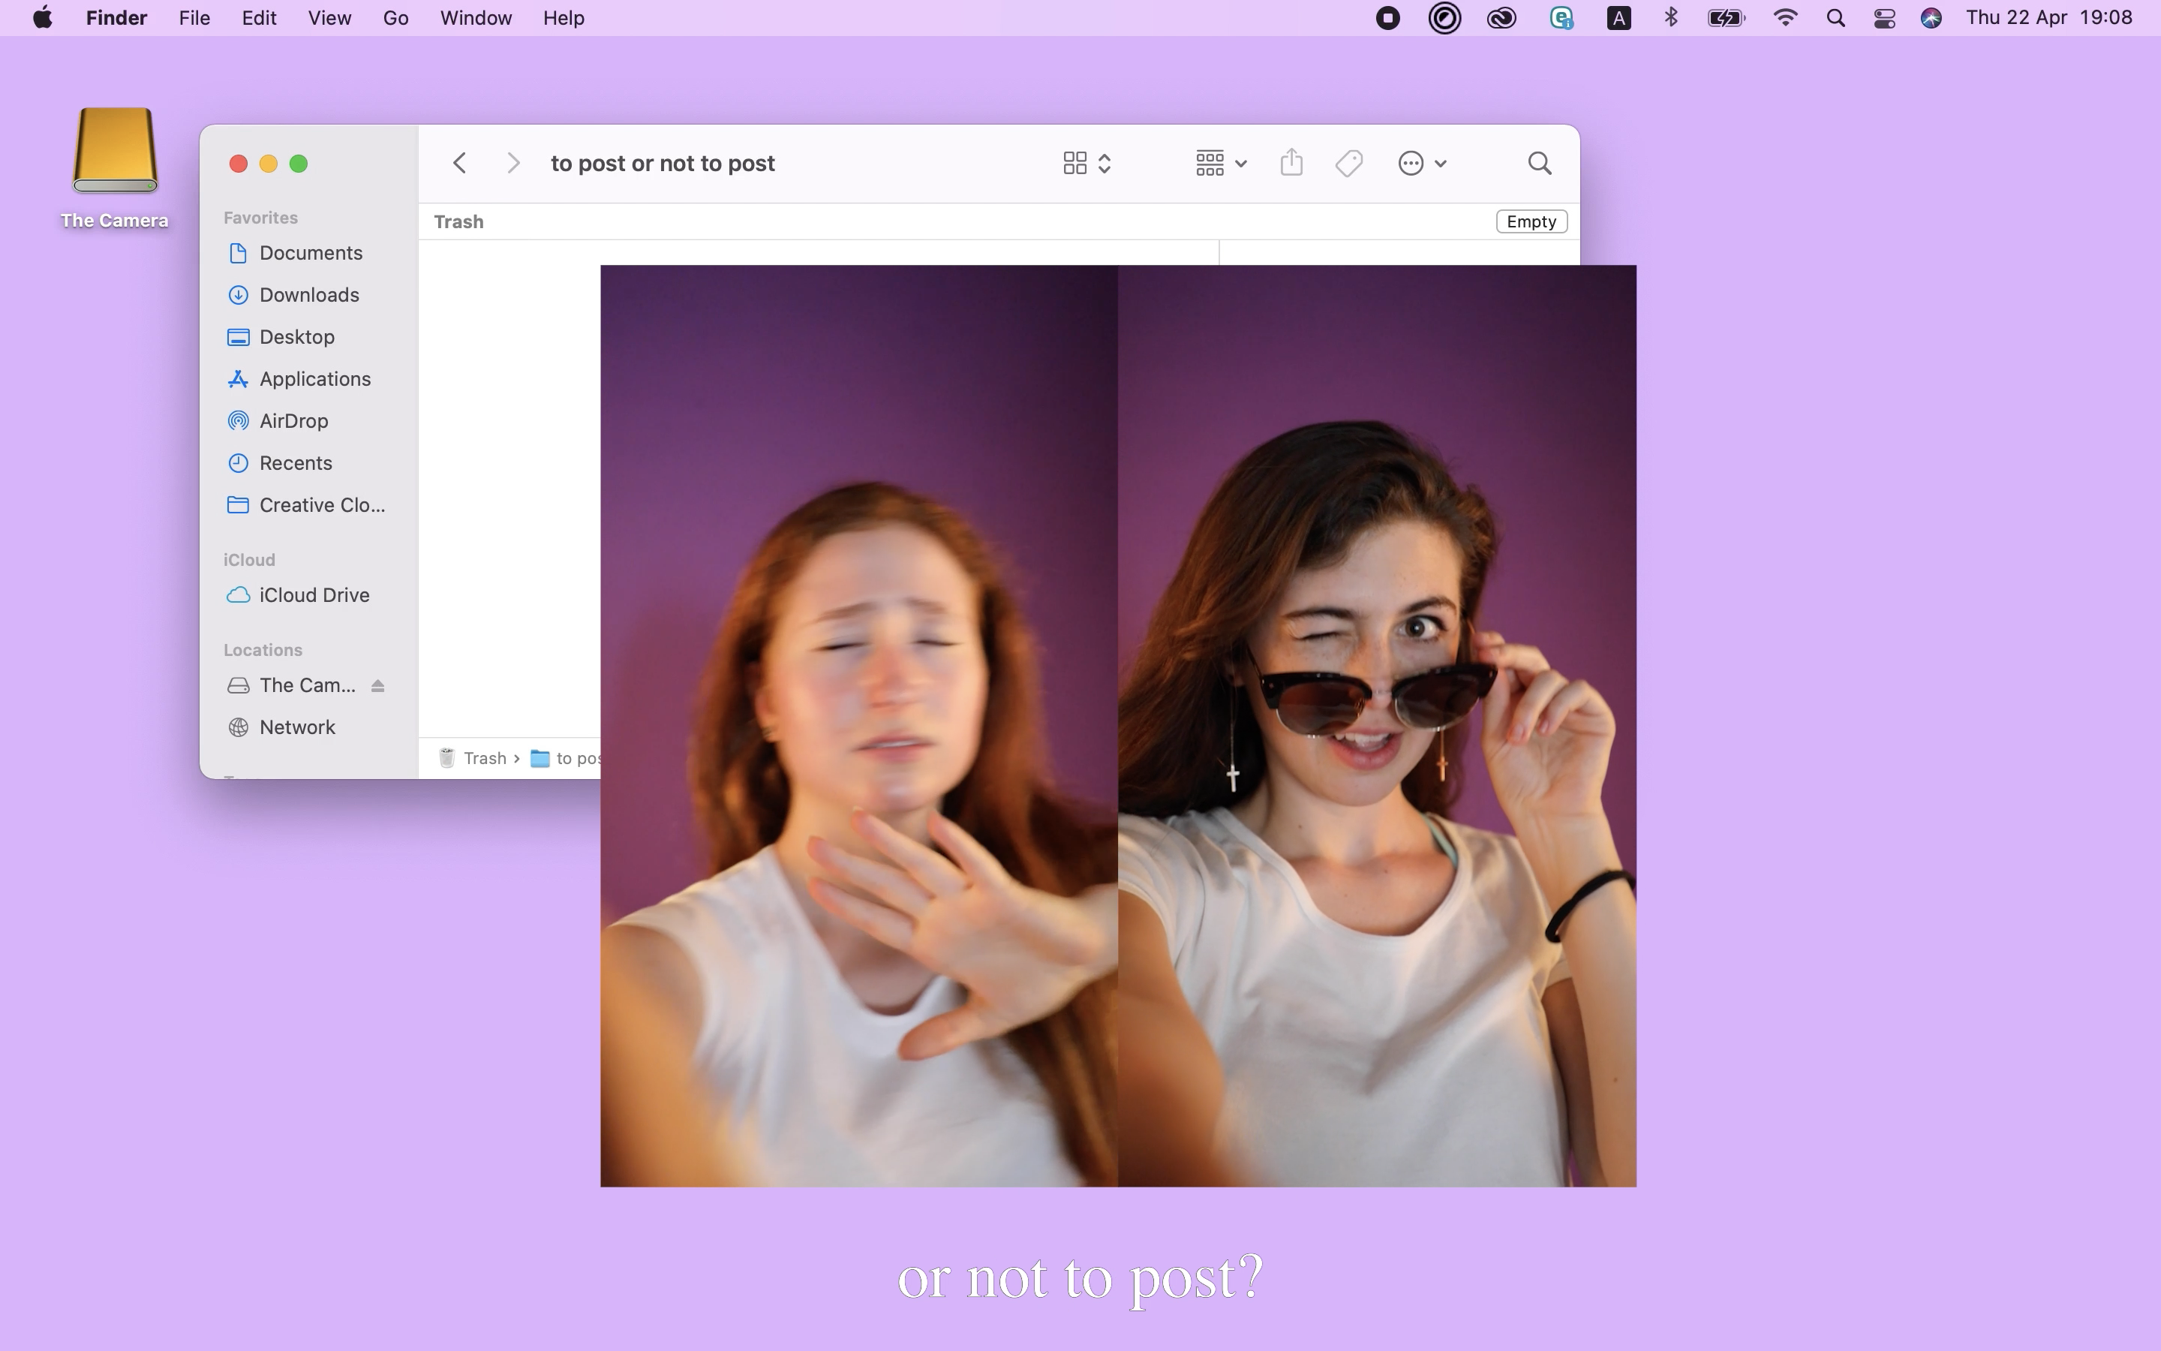Click the date and time display
Screen dimensions: 2161x1351
2048,18
